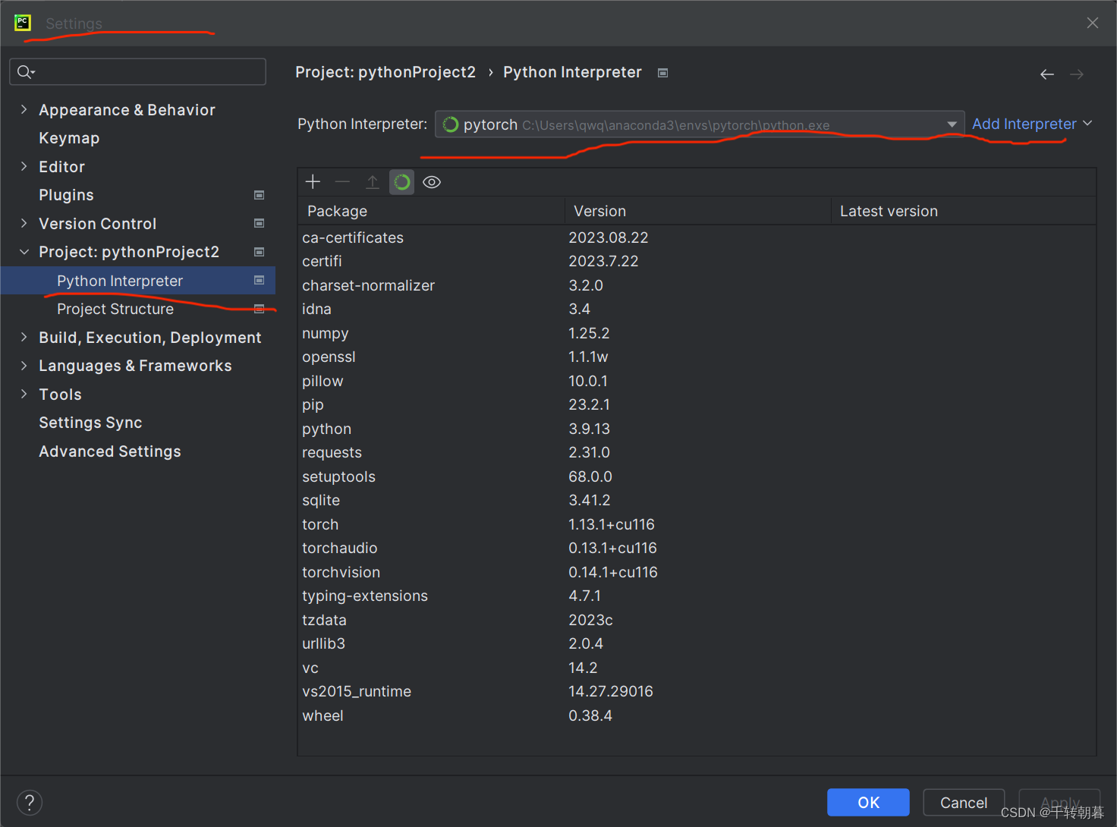Screen dimensions: 1117x827
Task: Select Project Structure in the tree
Action: point(115,309)
